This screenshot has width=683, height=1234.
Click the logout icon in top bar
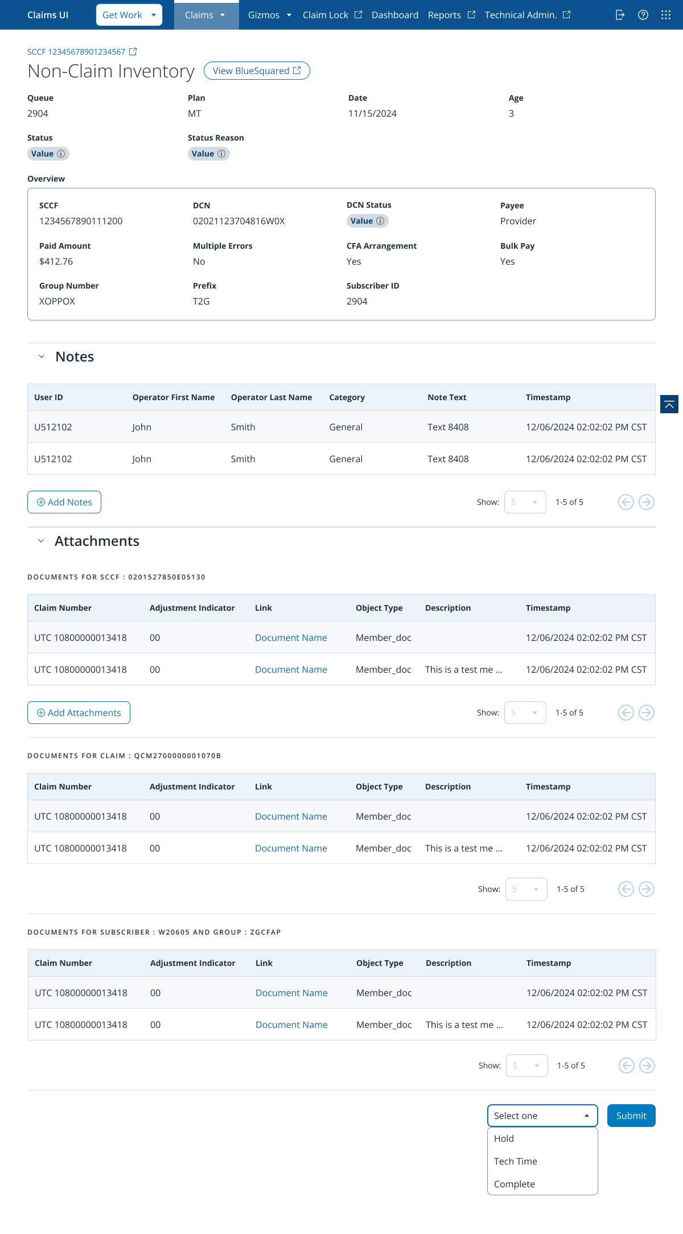point(620,15)
